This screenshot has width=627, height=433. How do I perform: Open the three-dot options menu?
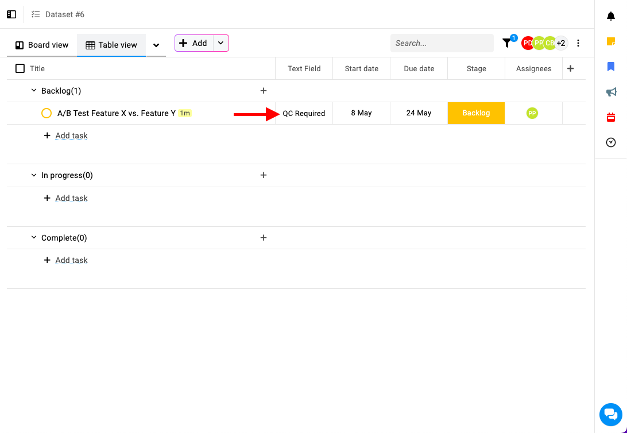point(578,43)
